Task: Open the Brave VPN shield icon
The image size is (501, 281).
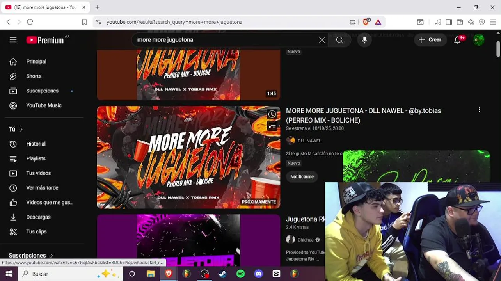Action: [x=482, y=22]
